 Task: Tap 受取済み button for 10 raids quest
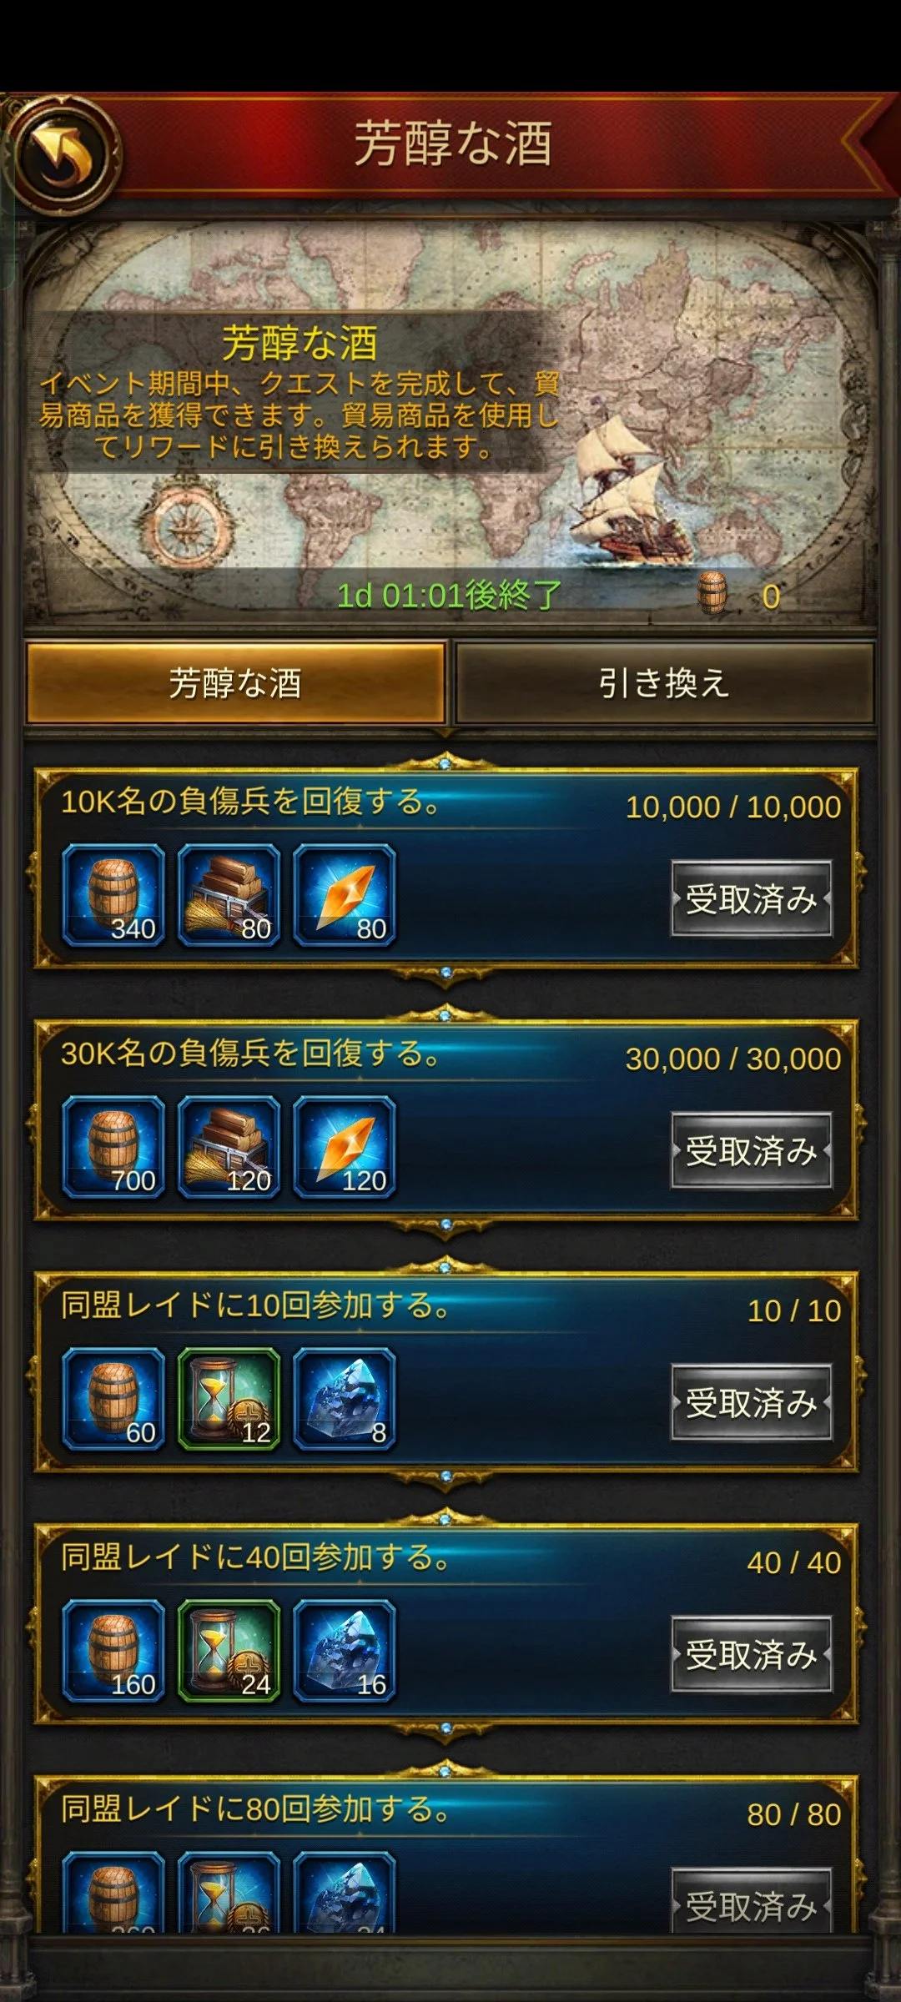coord(752,1403)
